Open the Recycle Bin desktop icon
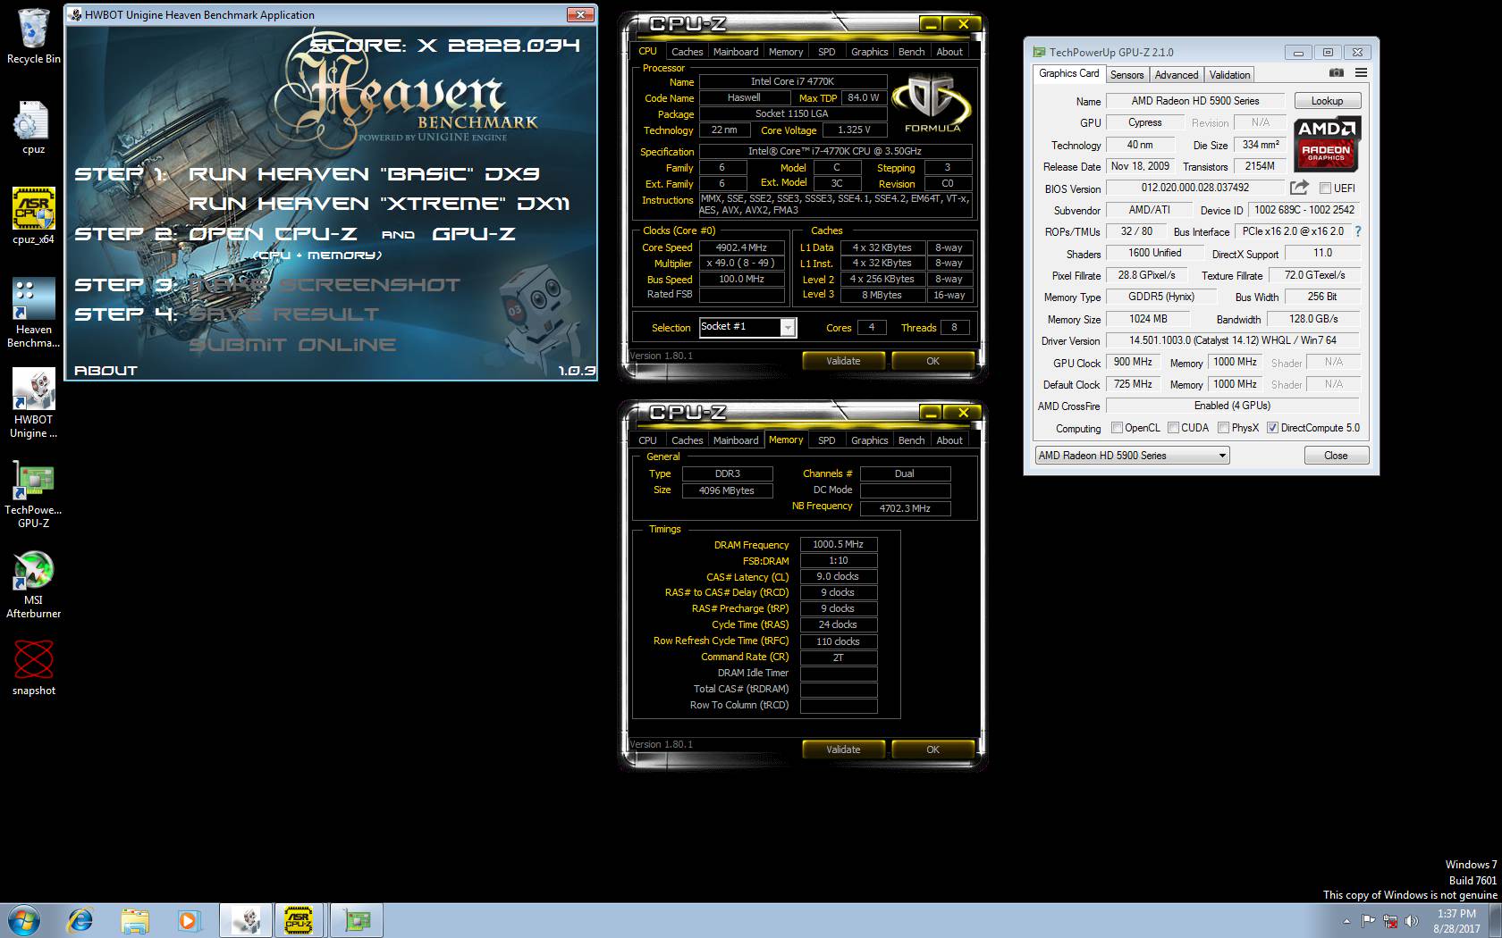Screen dimensions: 1502x938 33,37
